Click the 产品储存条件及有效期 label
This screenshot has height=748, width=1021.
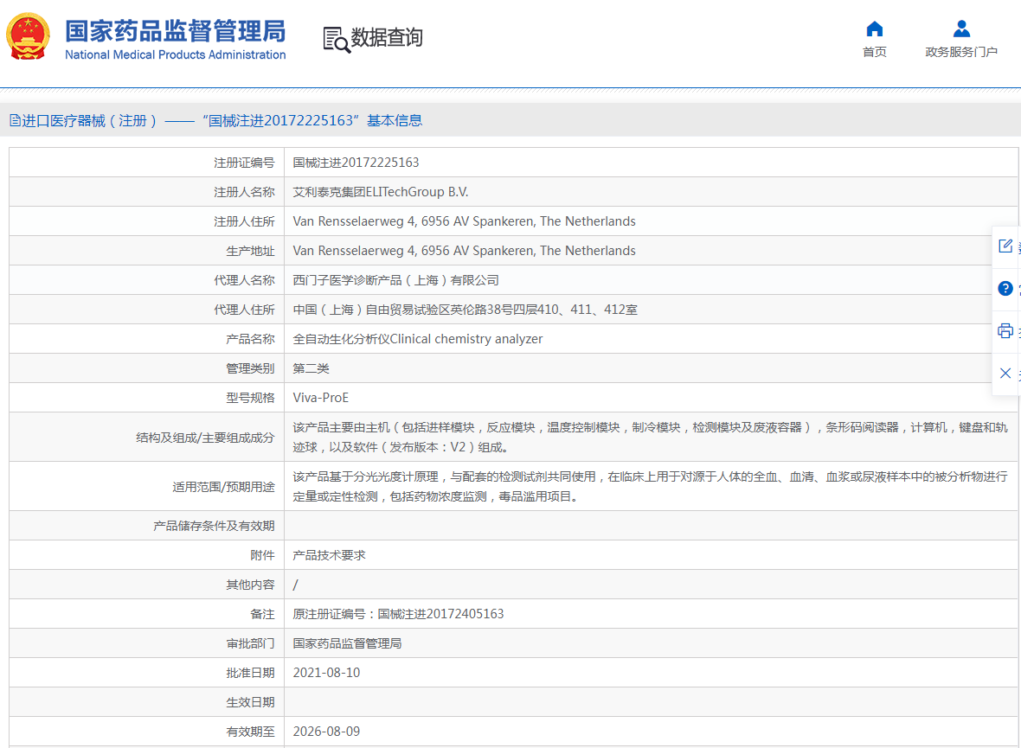pos(214,526)
